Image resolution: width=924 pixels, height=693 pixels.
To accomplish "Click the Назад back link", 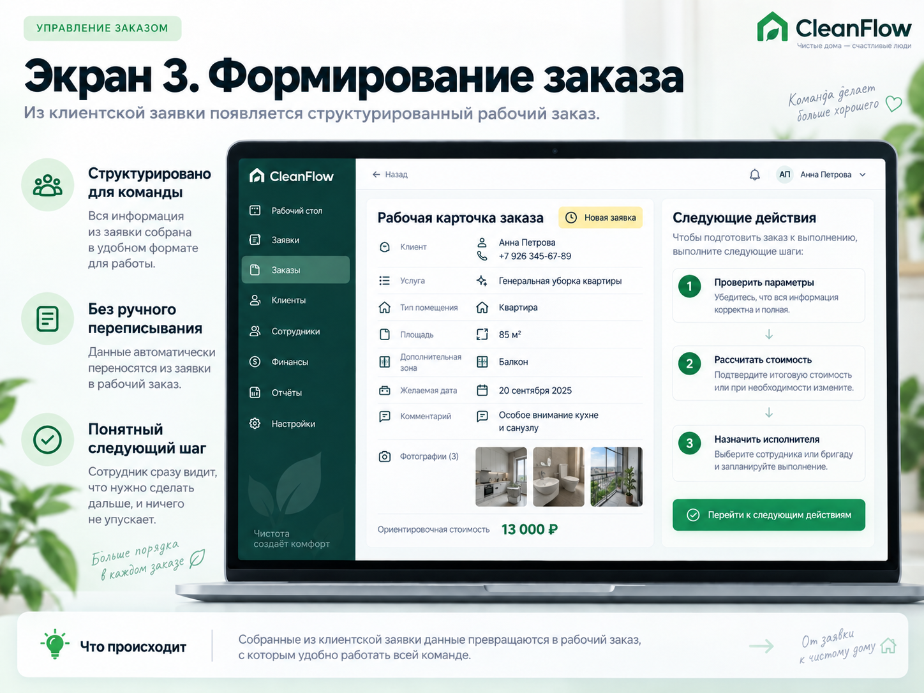I will click(390, 175).
